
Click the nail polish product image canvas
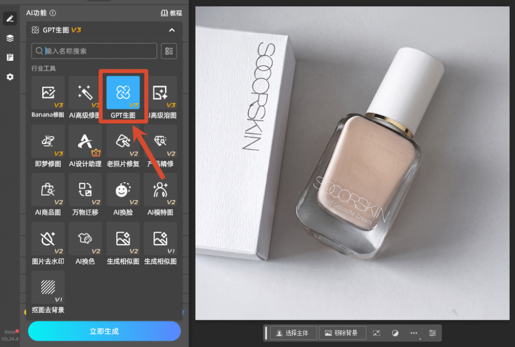[x=353, y=163]
